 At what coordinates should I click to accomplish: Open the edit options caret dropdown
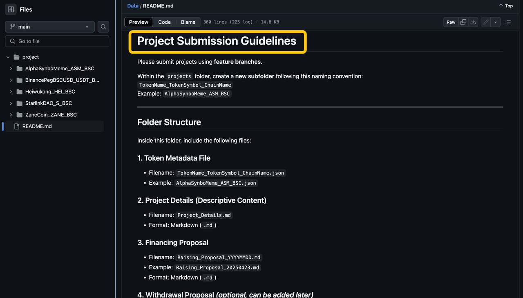click(495, 22)
